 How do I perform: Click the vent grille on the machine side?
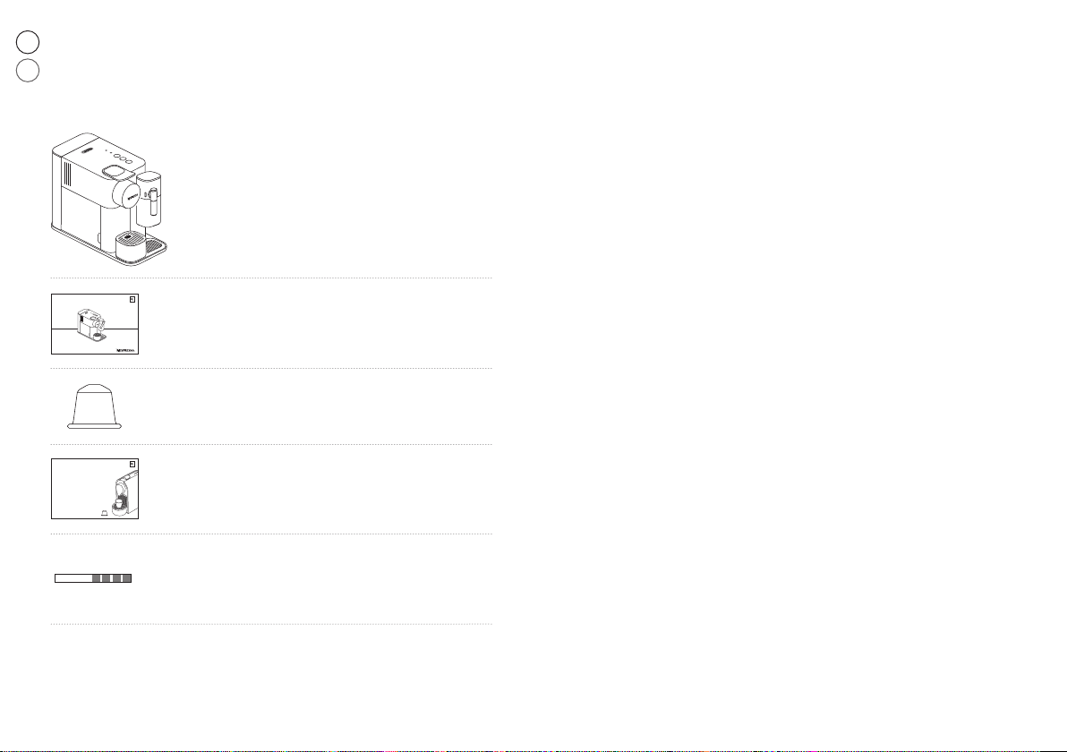(x=67, y=174)
